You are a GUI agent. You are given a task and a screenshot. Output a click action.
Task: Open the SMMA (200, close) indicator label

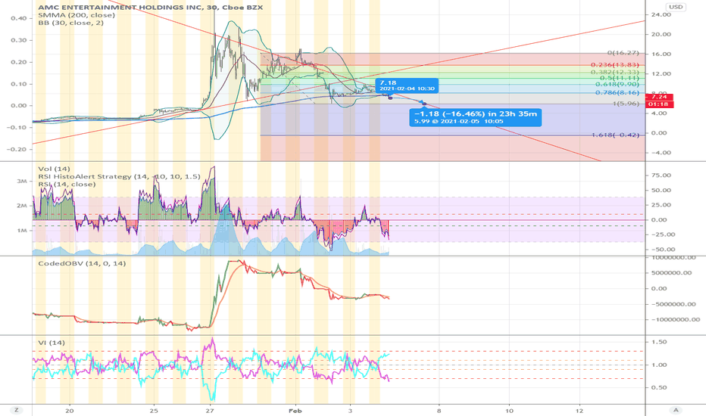(76, 15)
